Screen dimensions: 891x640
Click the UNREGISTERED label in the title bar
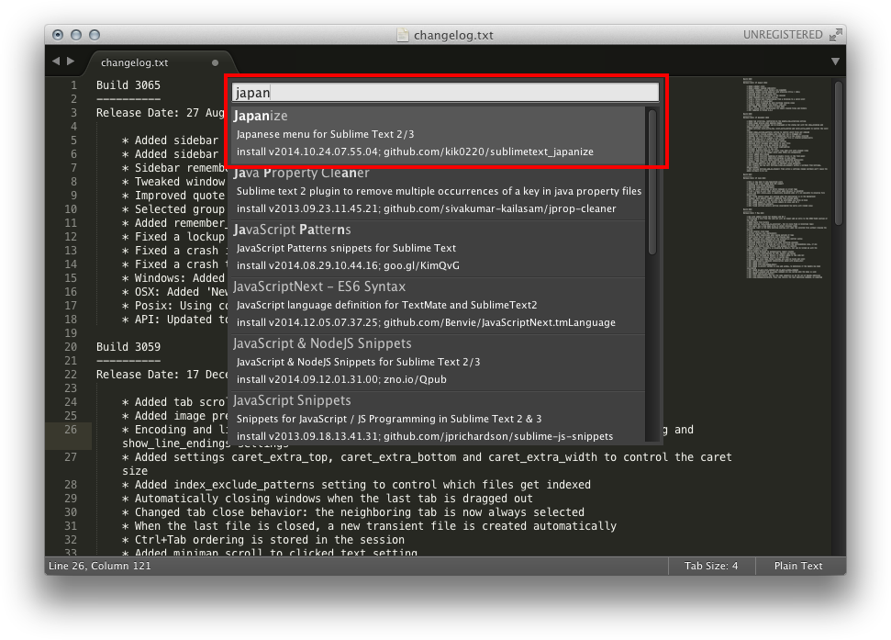(x=785, y=34)
